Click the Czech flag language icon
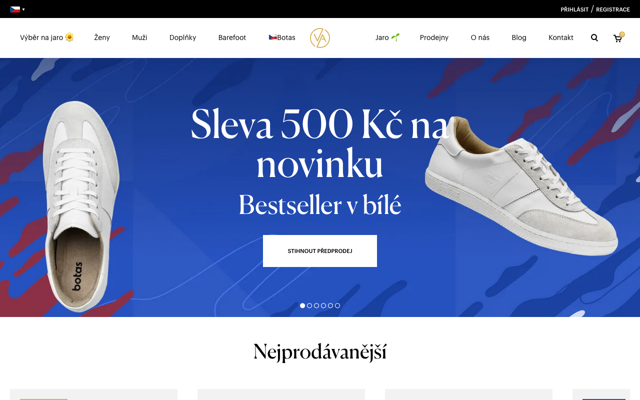This screenshot has height=400, width=640. tap(15, 9)
